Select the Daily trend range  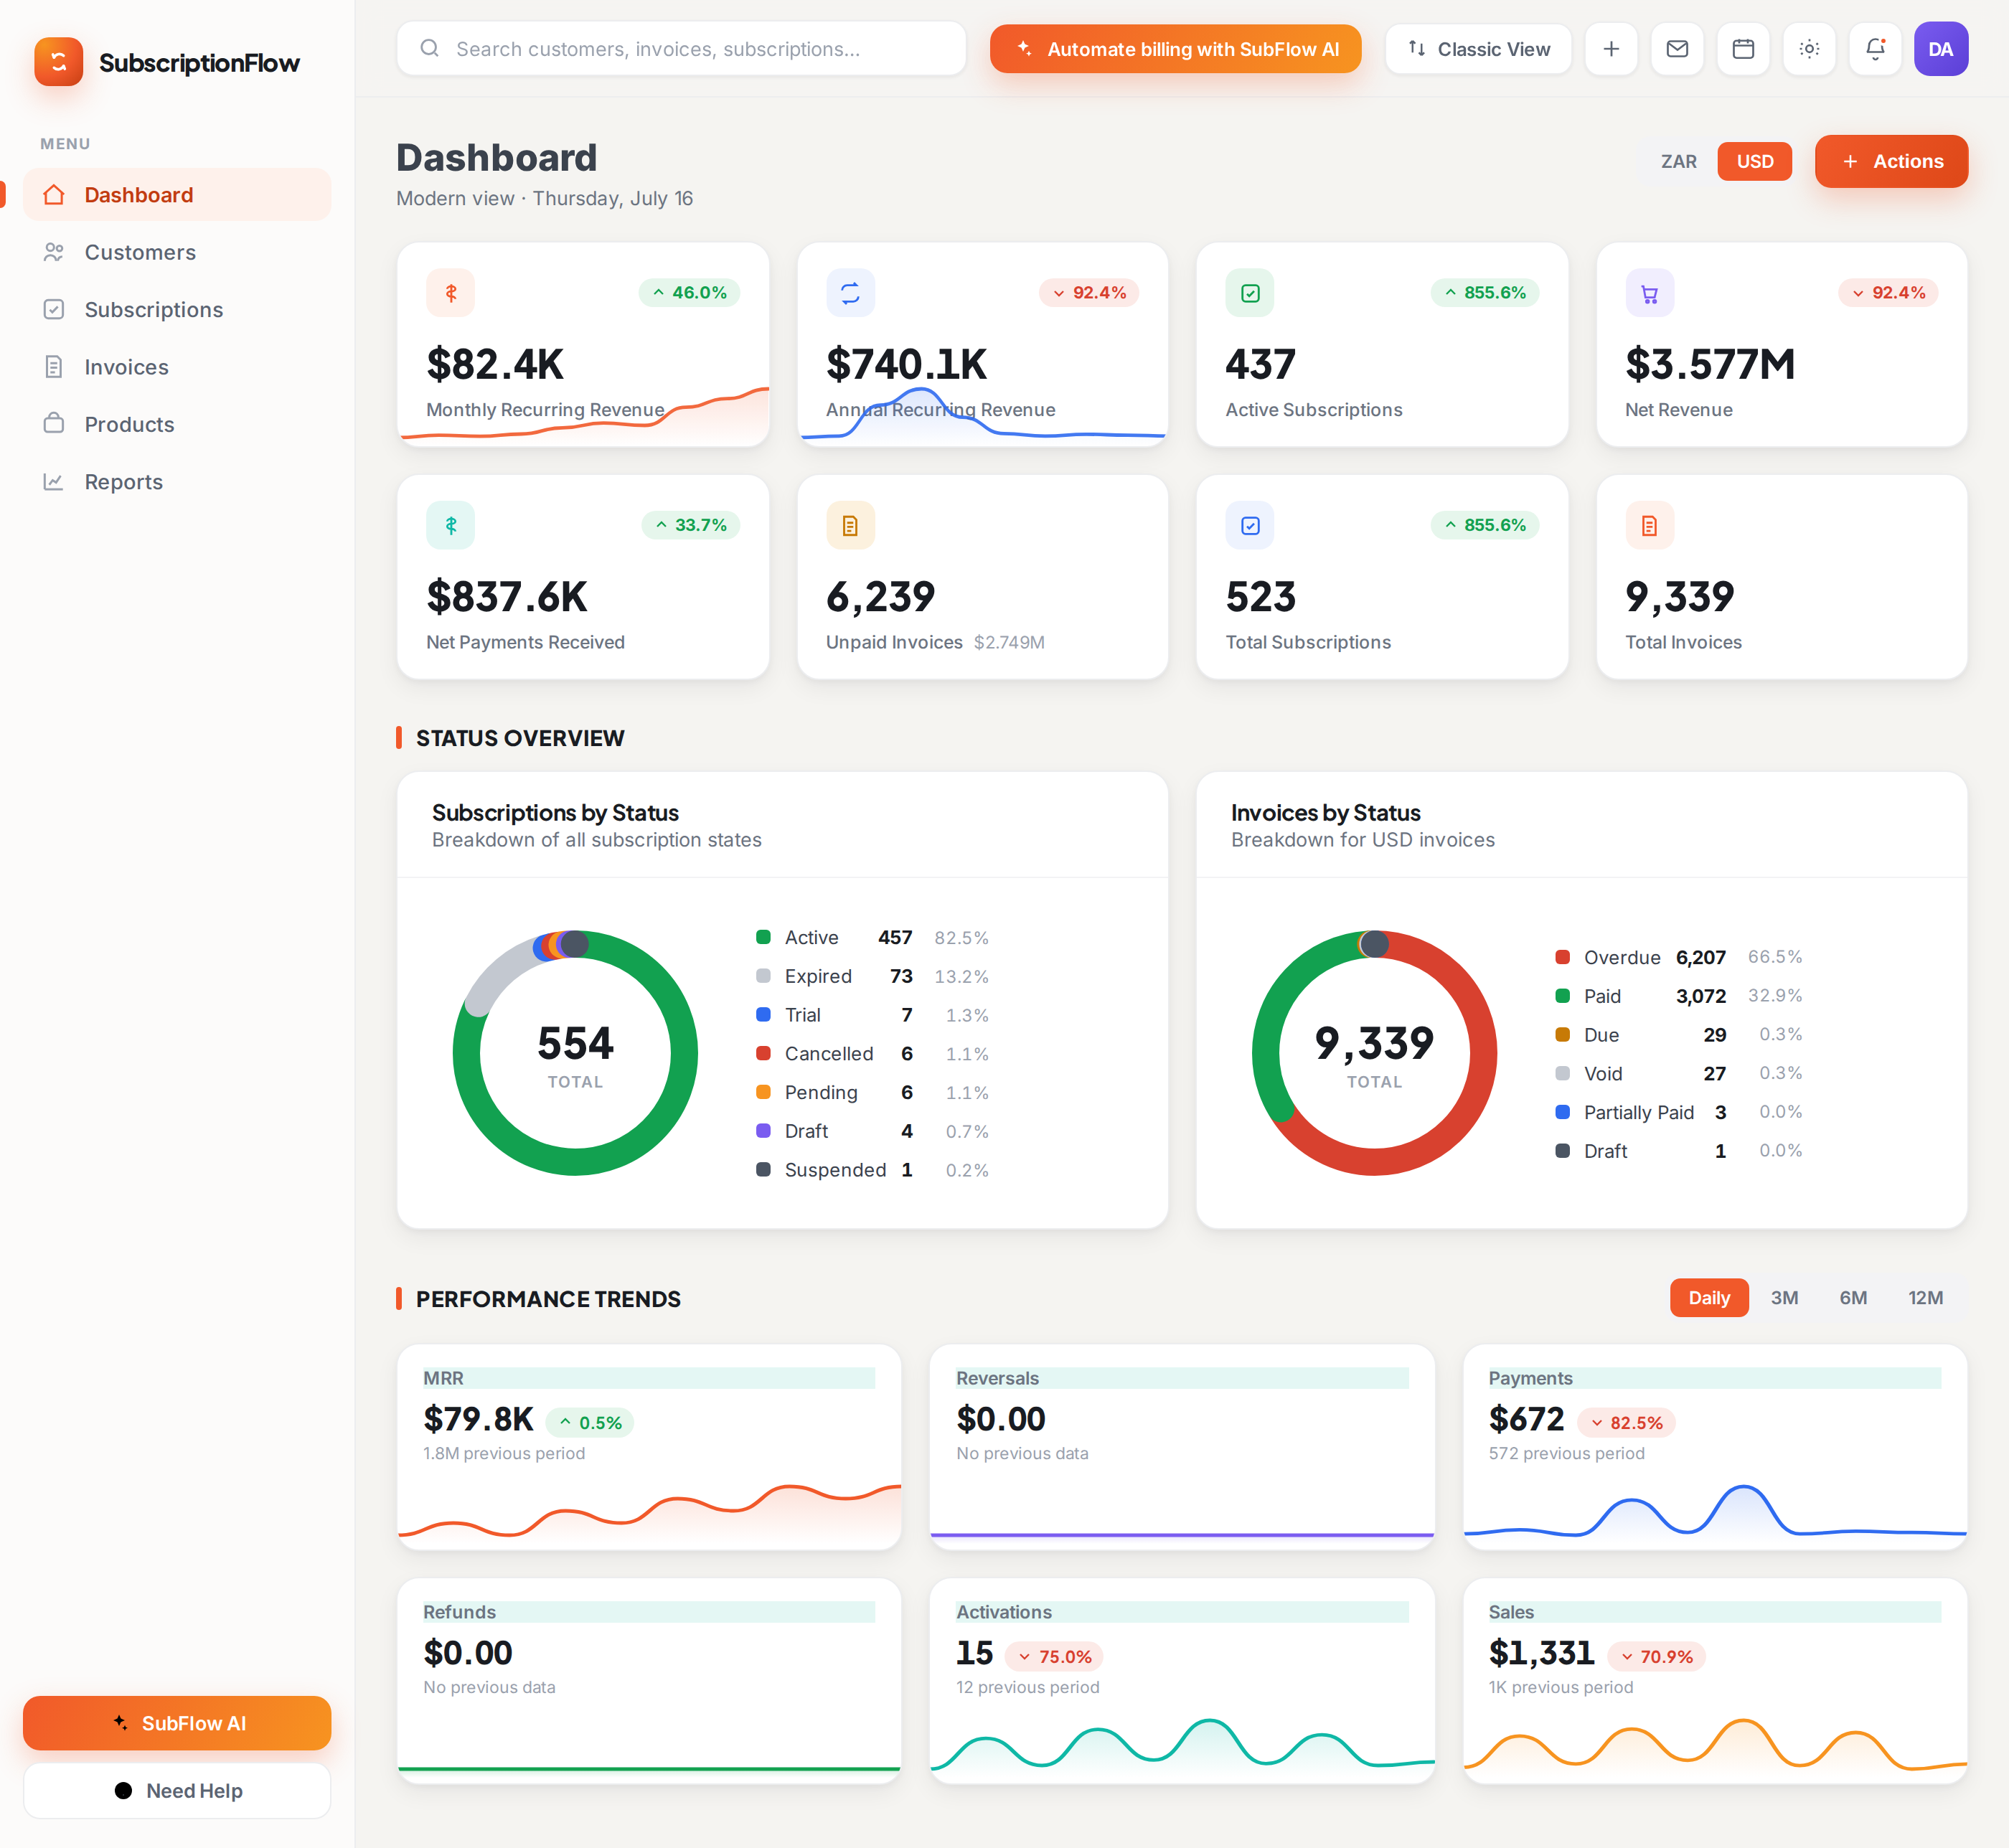click(1709, 1298)
